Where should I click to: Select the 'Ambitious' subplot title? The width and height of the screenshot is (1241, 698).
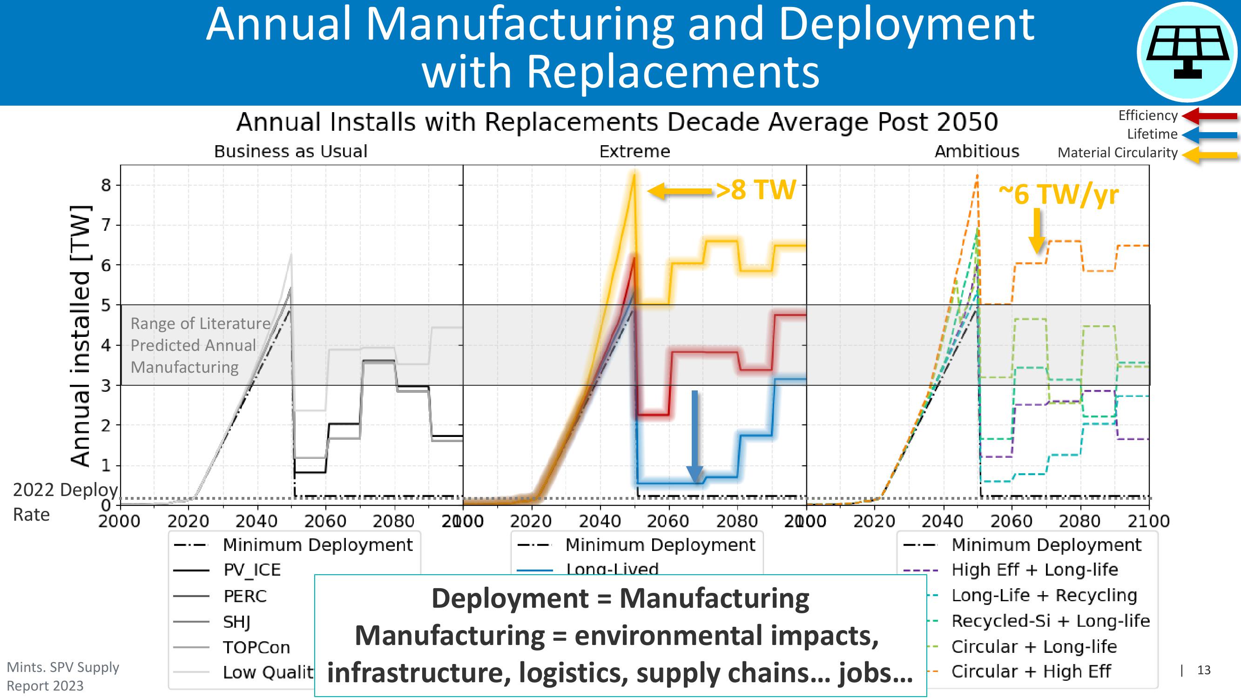click(x=977, y=151)
